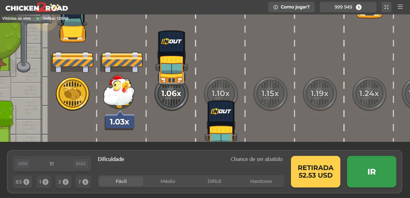Screen dimensions: 410x198
Task: Click the 1.19x manhole cover
Action: coord(320,94)
